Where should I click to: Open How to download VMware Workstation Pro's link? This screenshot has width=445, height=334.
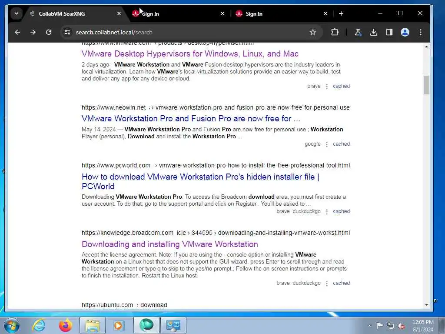tap(200, 181)
